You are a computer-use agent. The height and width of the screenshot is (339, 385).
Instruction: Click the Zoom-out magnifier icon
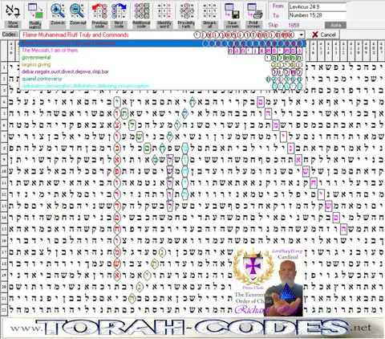click(x=78, y=10)
